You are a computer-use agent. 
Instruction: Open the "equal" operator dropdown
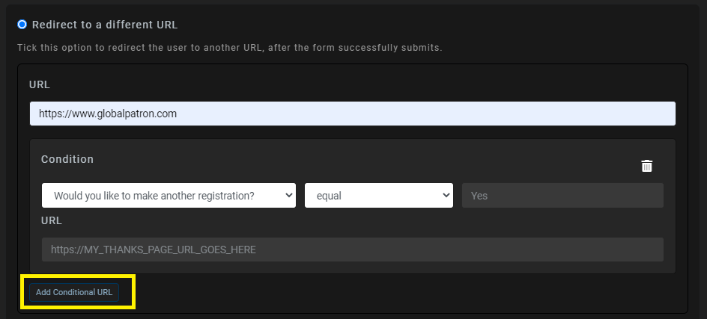click(x=379, y=195)
